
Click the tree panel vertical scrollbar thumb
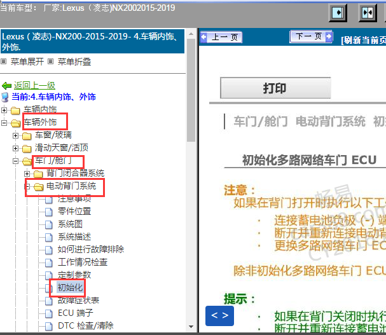tap(191, 90)
